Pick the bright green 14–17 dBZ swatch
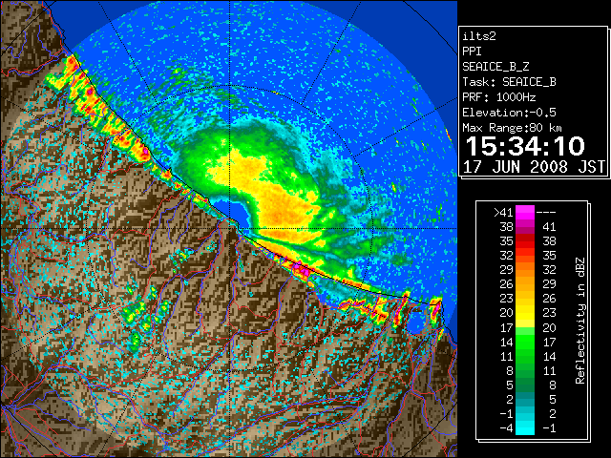 pyautogui.click(x=525, y=342)
